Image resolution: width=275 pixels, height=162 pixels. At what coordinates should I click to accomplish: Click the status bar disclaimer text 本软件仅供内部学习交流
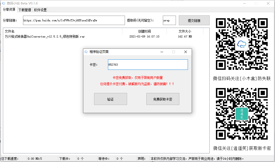(197, 159)
